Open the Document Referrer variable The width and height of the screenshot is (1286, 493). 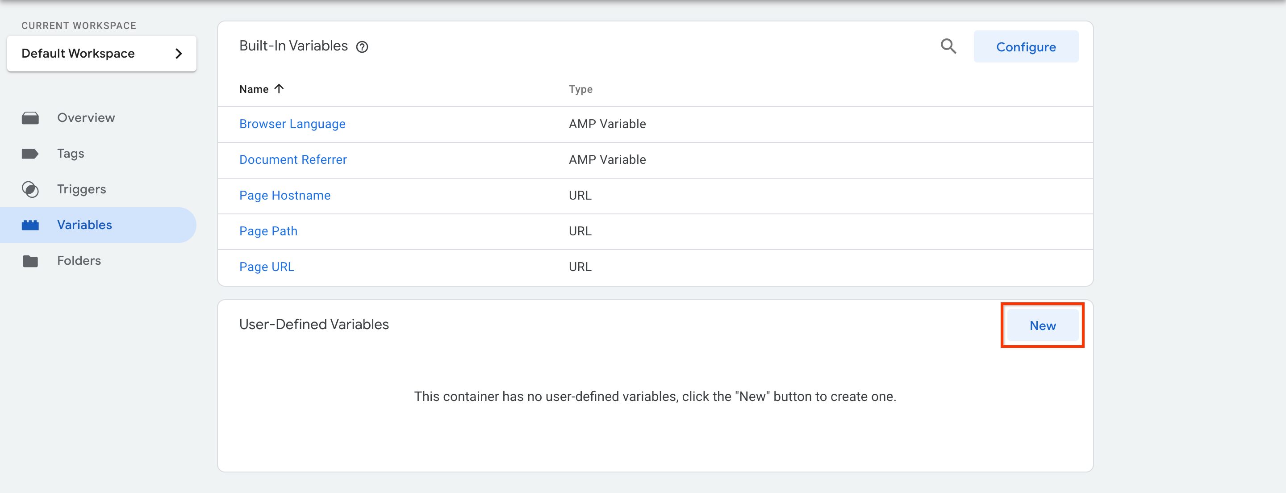point(293,160)
